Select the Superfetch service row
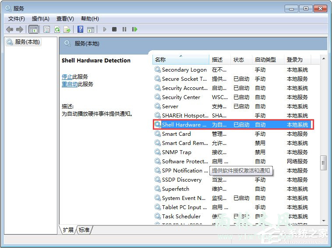Screen dimensions: 332x248 232,189
